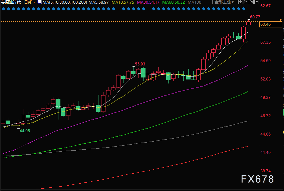Click the 46.72 price axis label
The height and width of the screenshot is (191, 284).
(265, 116)
